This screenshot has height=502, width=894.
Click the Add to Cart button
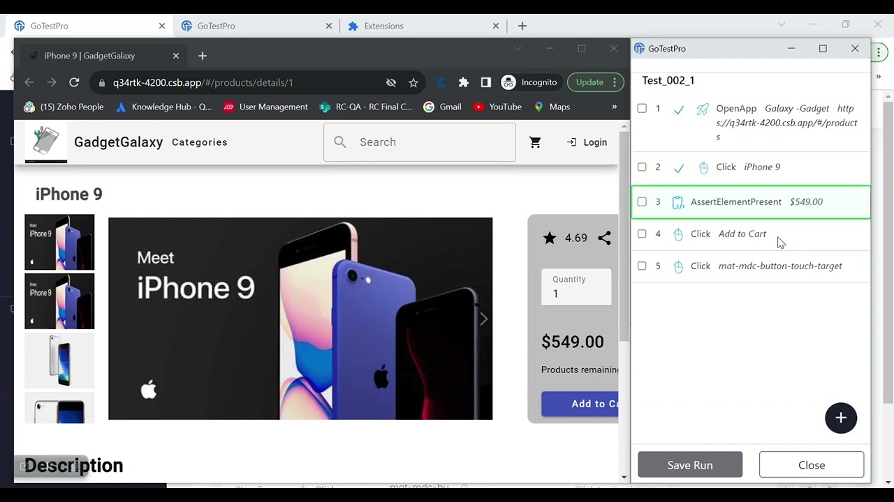point(580,404)
